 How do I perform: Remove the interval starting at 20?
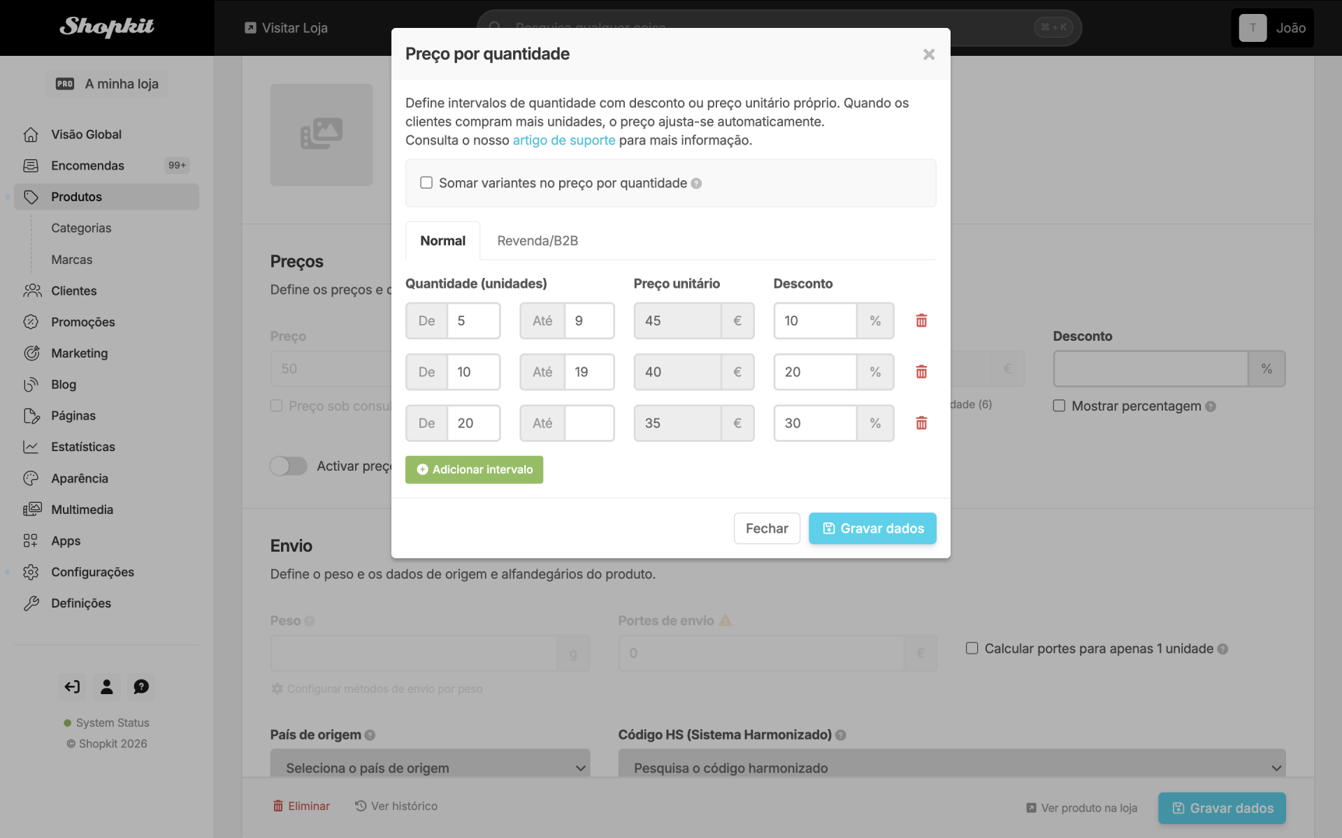[921, 423]
